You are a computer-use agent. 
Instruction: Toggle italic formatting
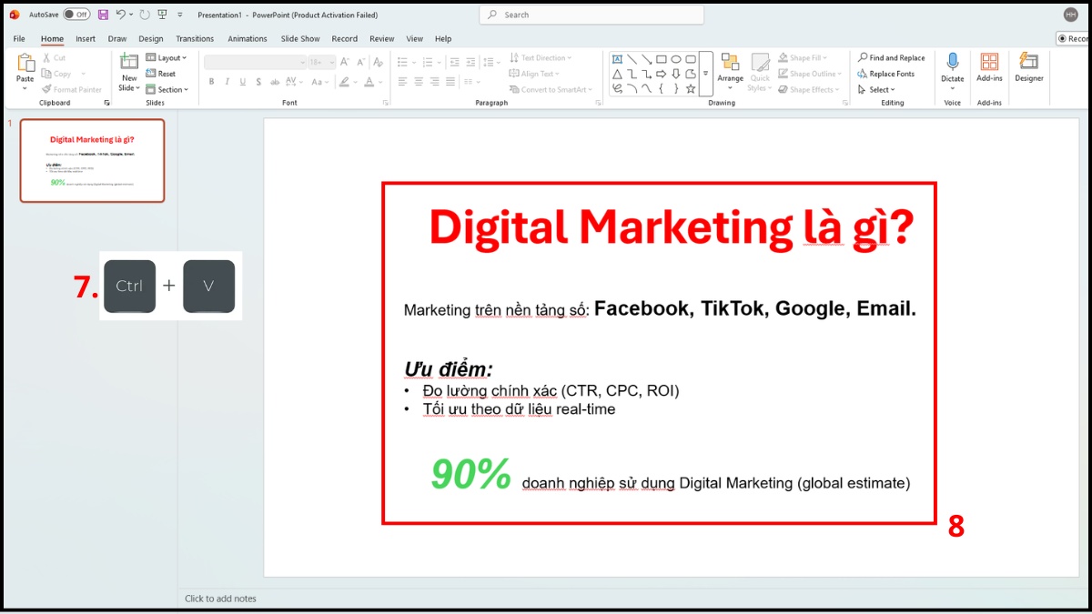point(227,81)
